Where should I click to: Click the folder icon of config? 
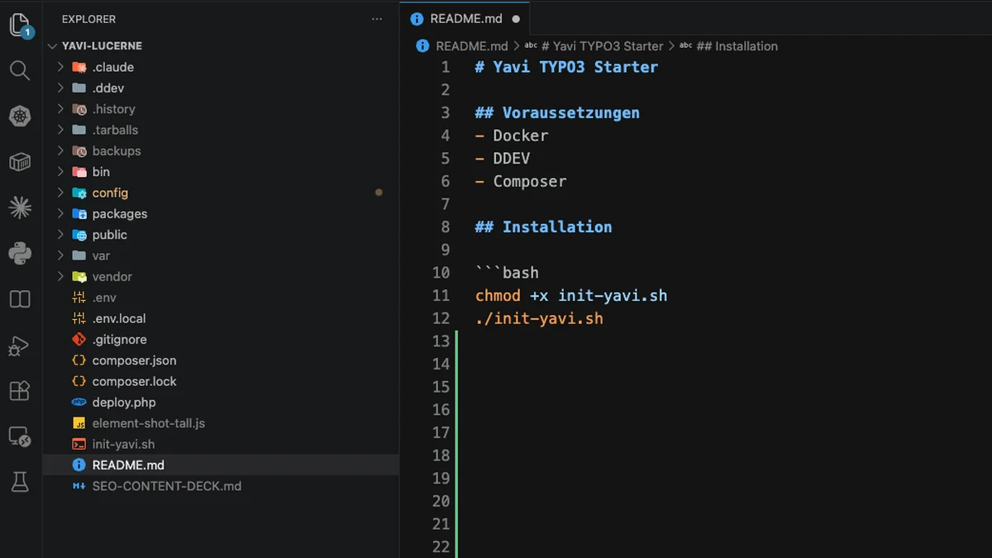pos(79,193)
